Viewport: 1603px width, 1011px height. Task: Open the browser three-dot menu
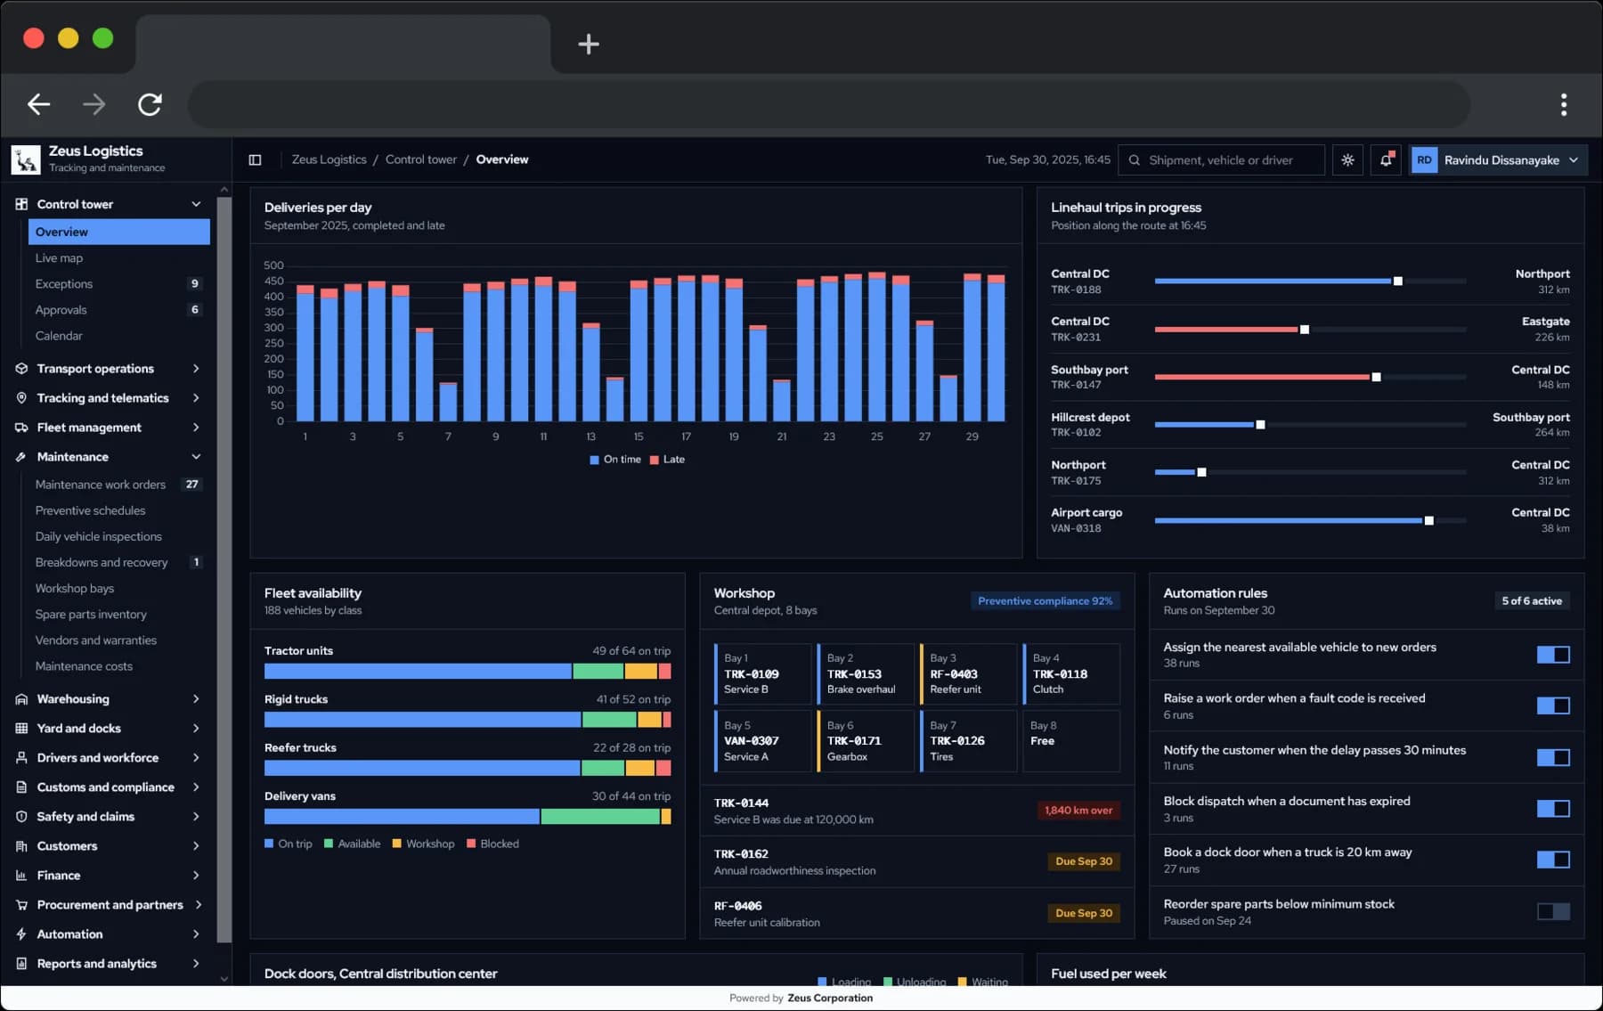pyautogui.click(x=1564, y=104)
